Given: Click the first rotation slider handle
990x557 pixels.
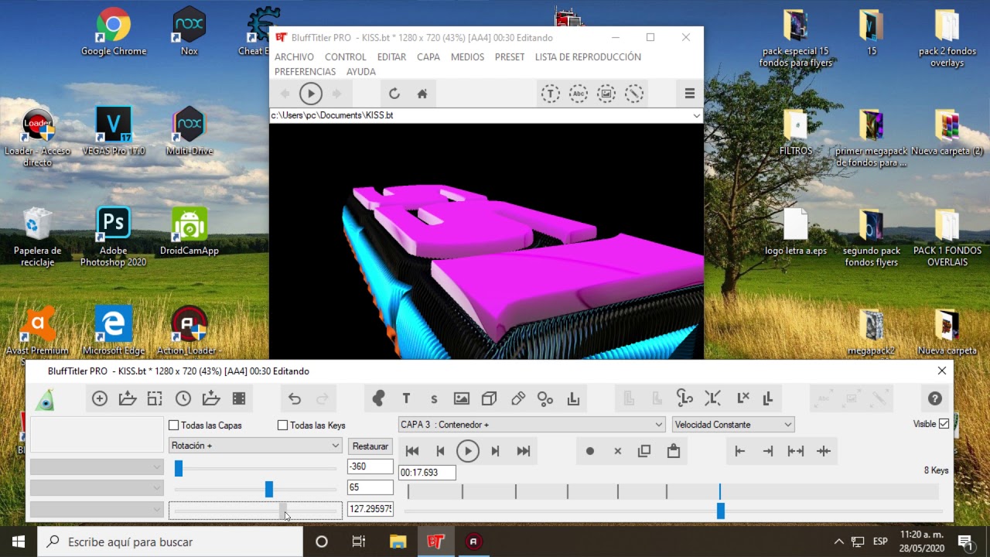Looking at the screenshot, I should (x=179, y=468).
